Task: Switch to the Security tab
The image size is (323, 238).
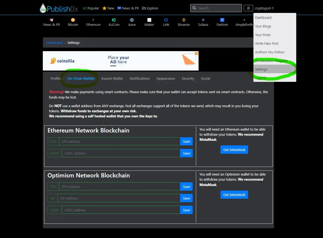Action: pos(188,78)
